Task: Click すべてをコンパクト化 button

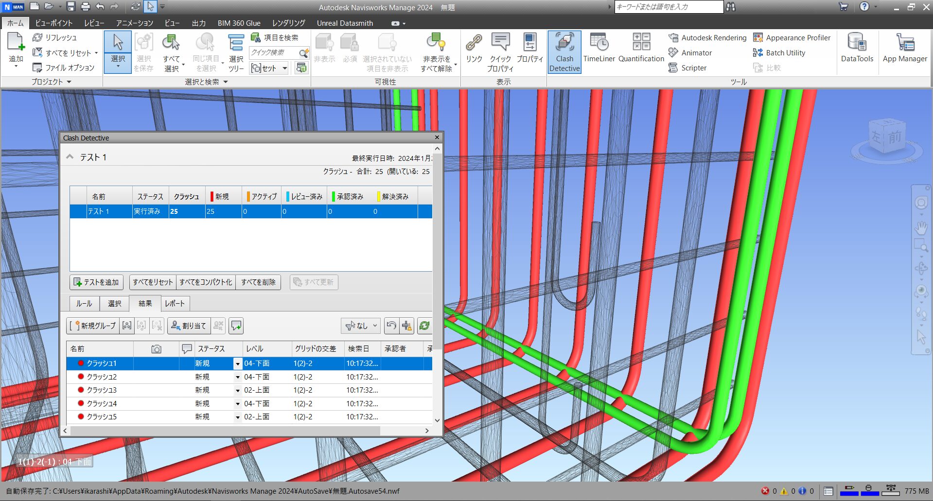Action: 206,282
